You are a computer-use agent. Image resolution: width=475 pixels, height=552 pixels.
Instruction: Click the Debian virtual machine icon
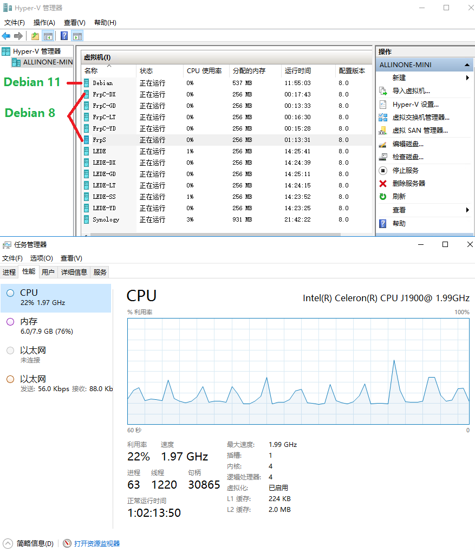[x=87, y=83]
